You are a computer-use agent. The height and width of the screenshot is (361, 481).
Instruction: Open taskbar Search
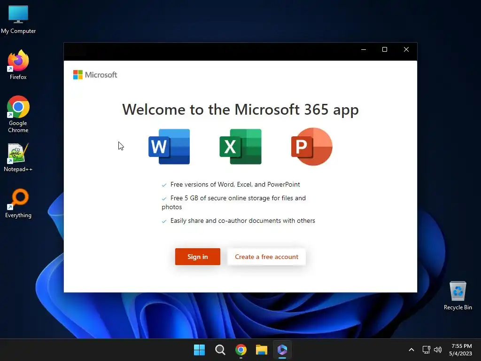(x=220, y=350)
